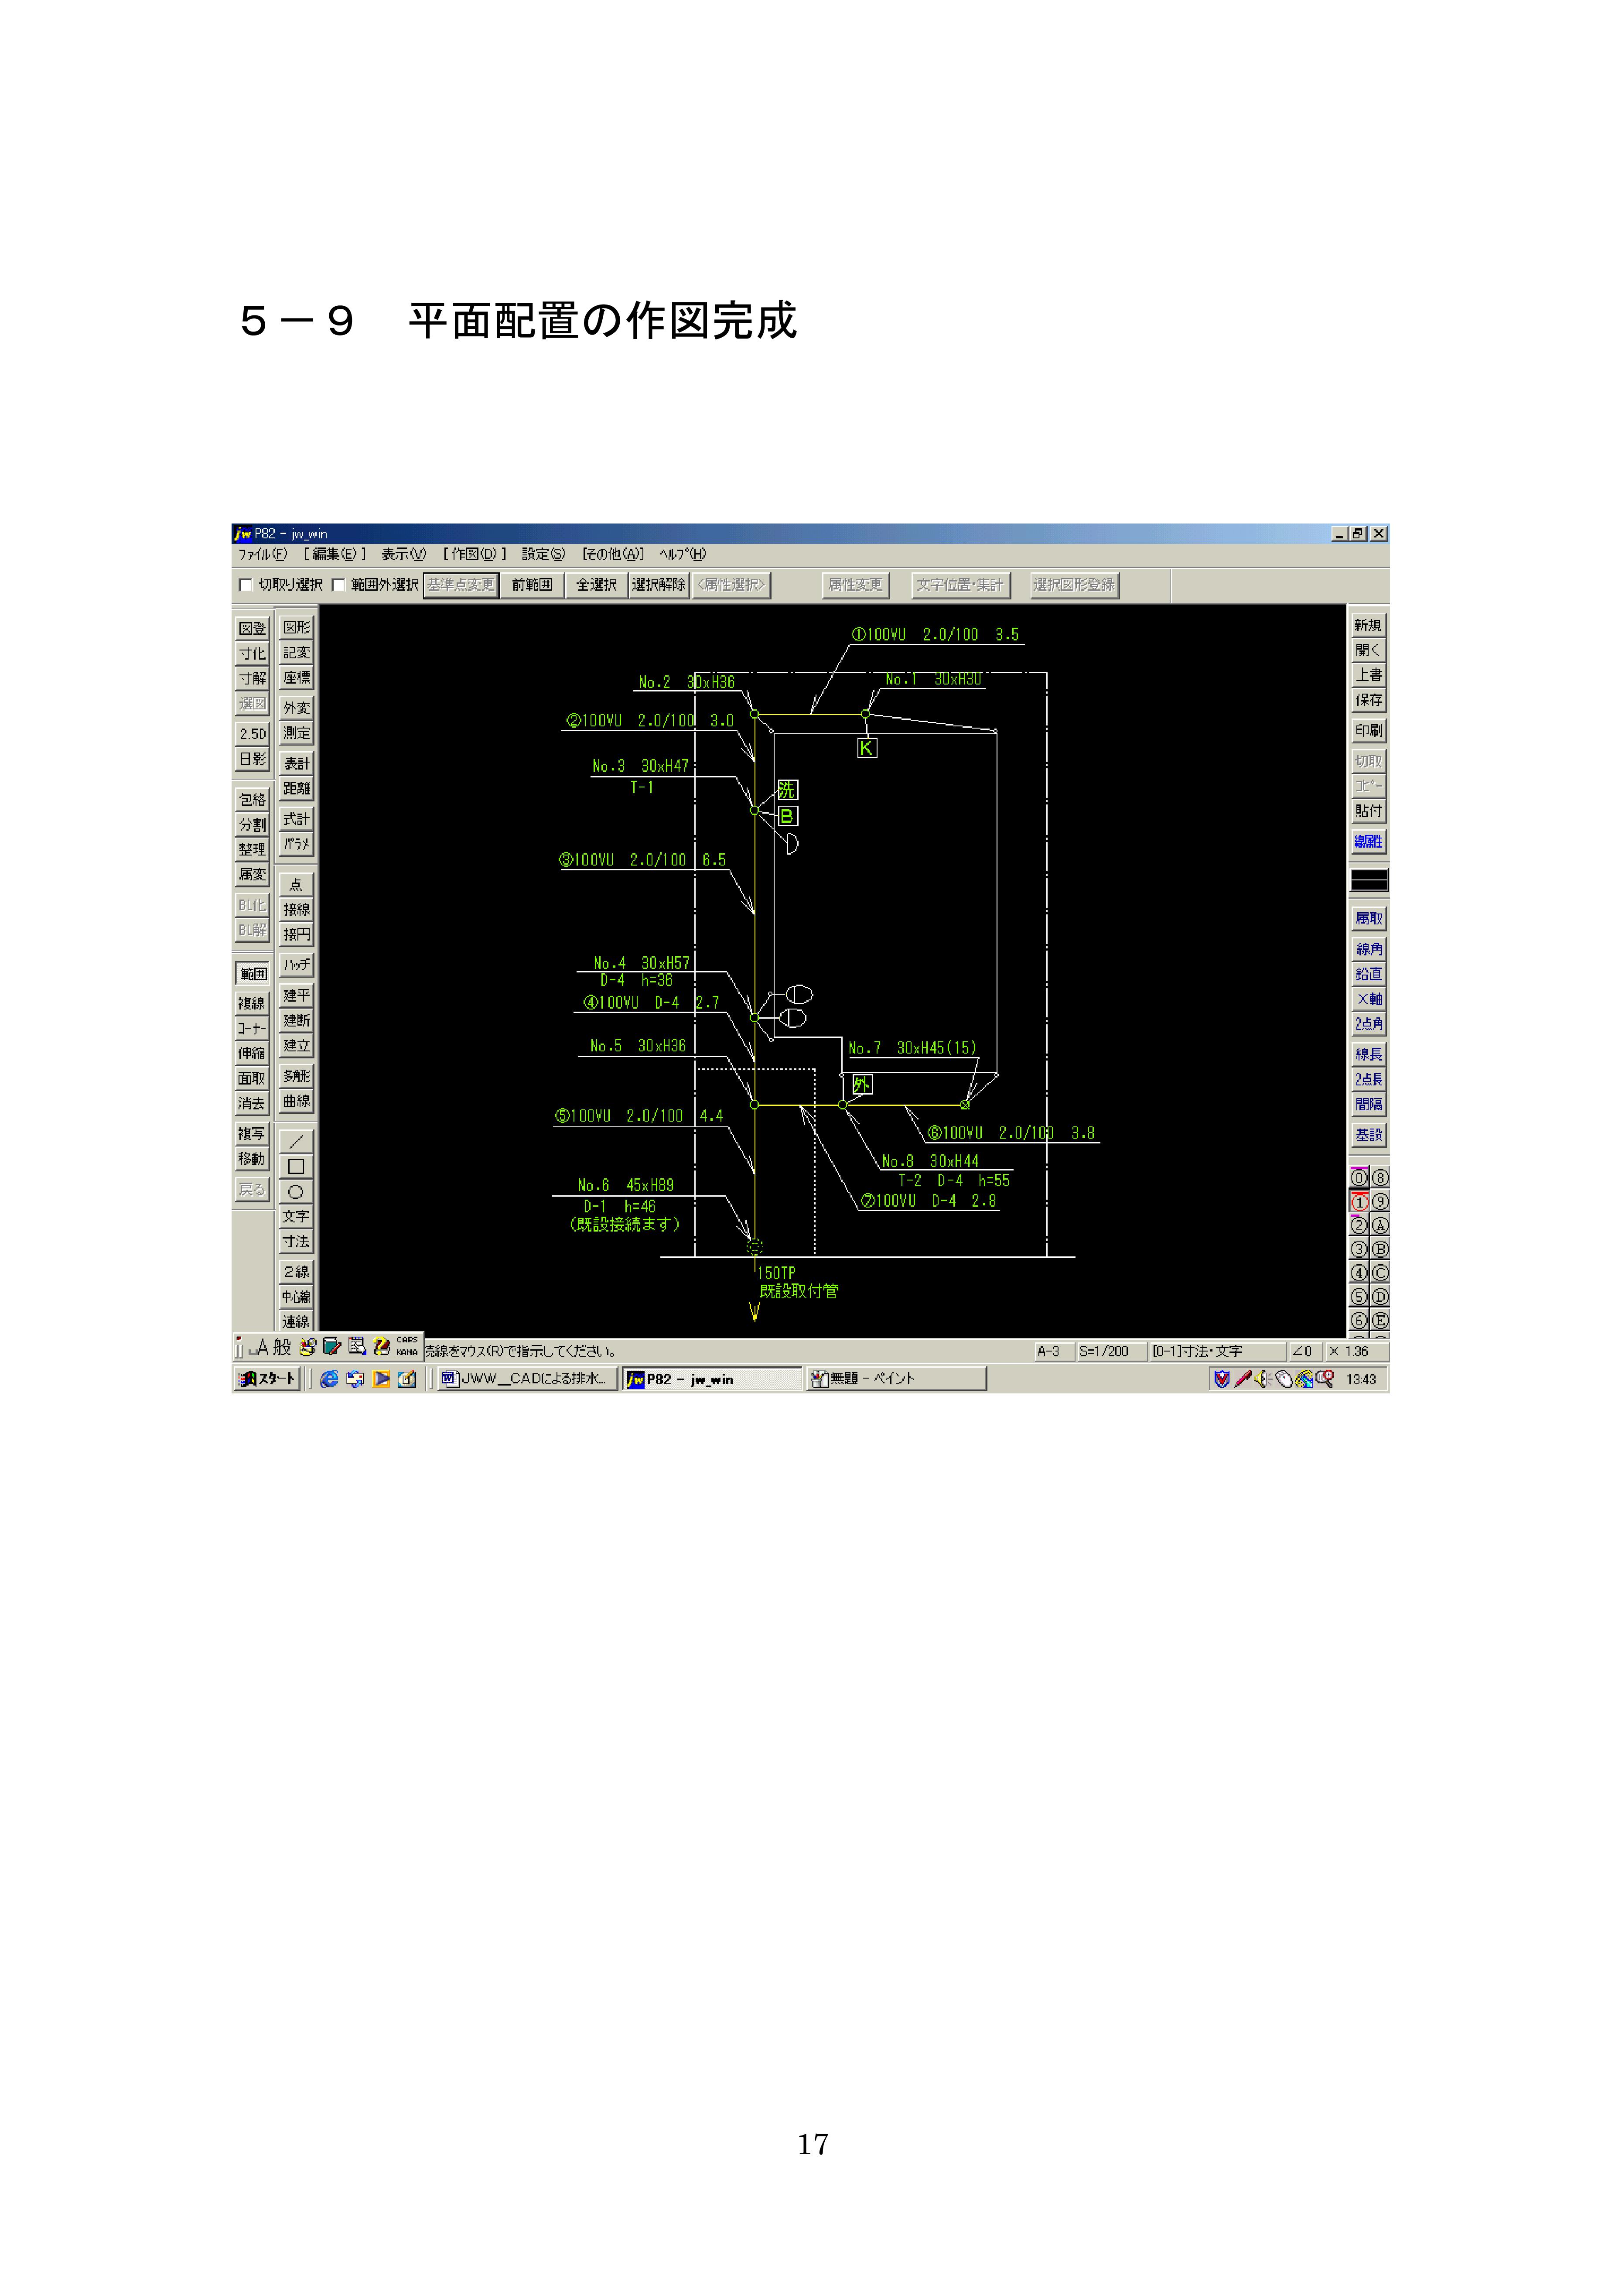Open the 設定(S) menu

coord(543,554)
